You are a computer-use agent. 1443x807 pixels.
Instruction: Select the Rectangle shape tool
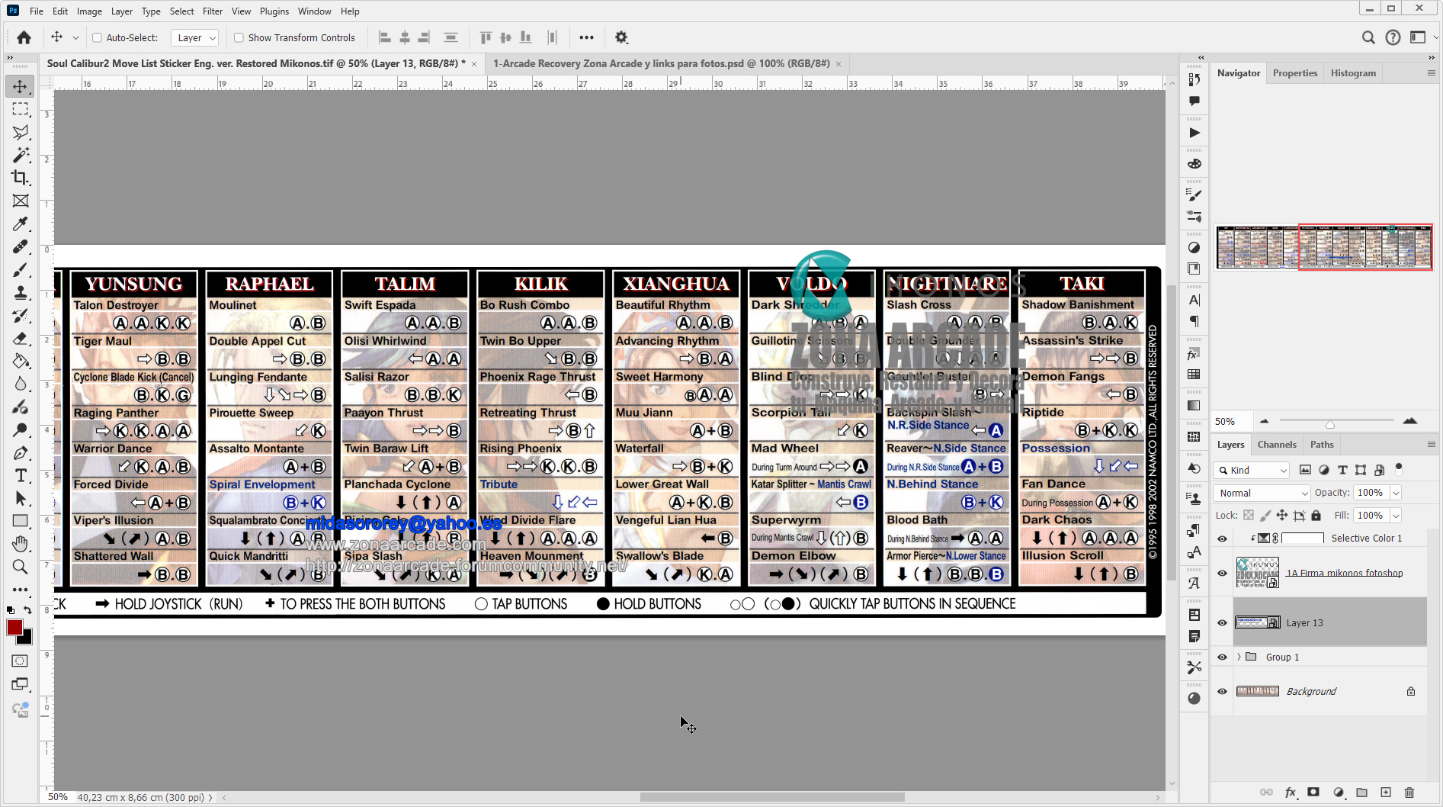[21, 521]
